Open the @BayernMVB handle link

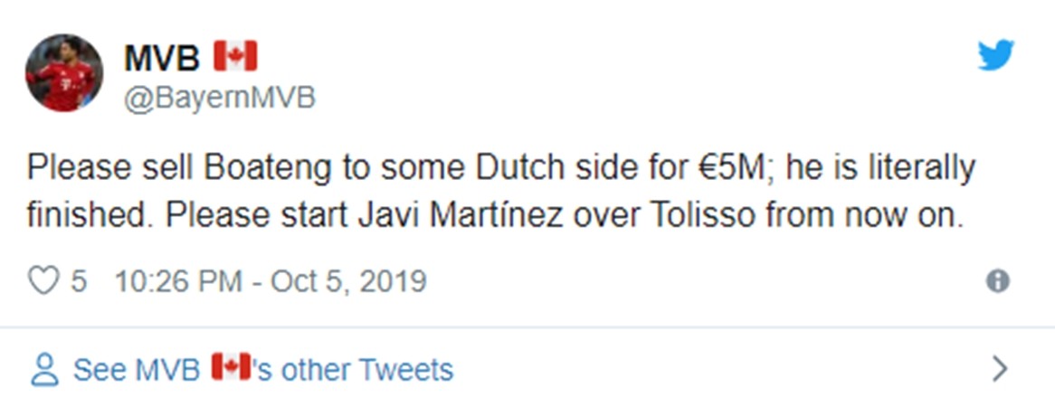coord(219,98)
